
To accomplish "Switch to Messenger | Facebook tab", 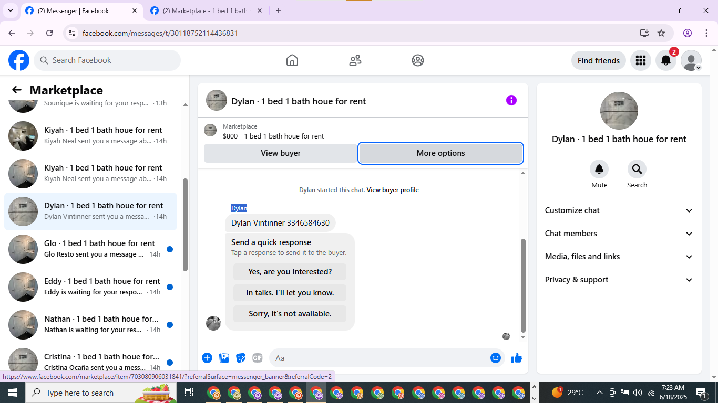I will tap(81, 10).
